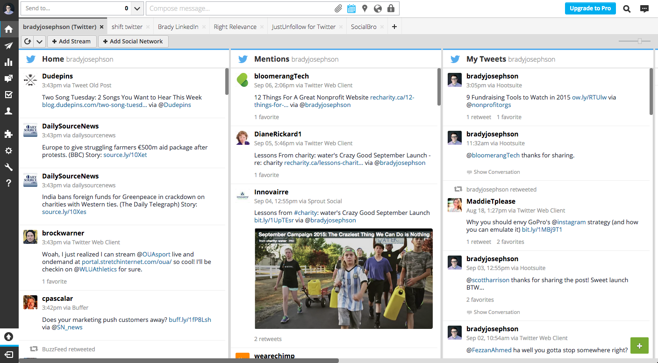Viewport: 658px width, 363px height.
Task: Click Twitter bird icon in Mentions stream header
Action: pos(243,59)
